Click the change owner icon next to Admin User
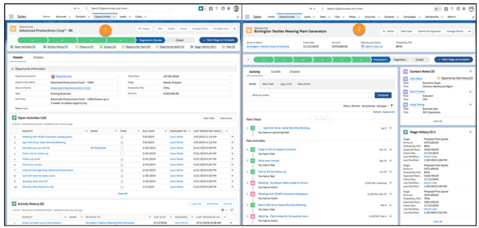Screen dimensions: 479x228 pyautogui.click(x=382, y=47)
